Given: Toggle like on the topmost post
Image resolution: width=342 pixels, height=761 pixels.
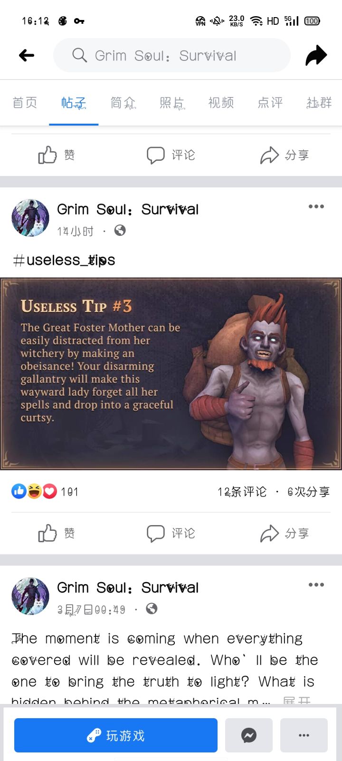Looking at the screenshot, I should (x=57, y=155).
